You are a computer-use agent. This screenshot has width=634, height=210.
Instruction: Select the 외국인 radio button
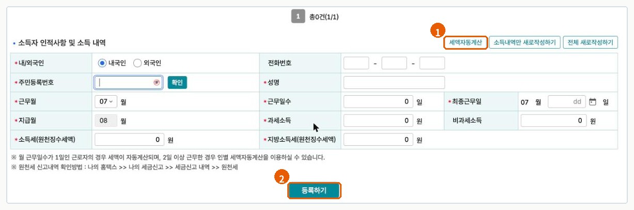click(x=137, y=63)
